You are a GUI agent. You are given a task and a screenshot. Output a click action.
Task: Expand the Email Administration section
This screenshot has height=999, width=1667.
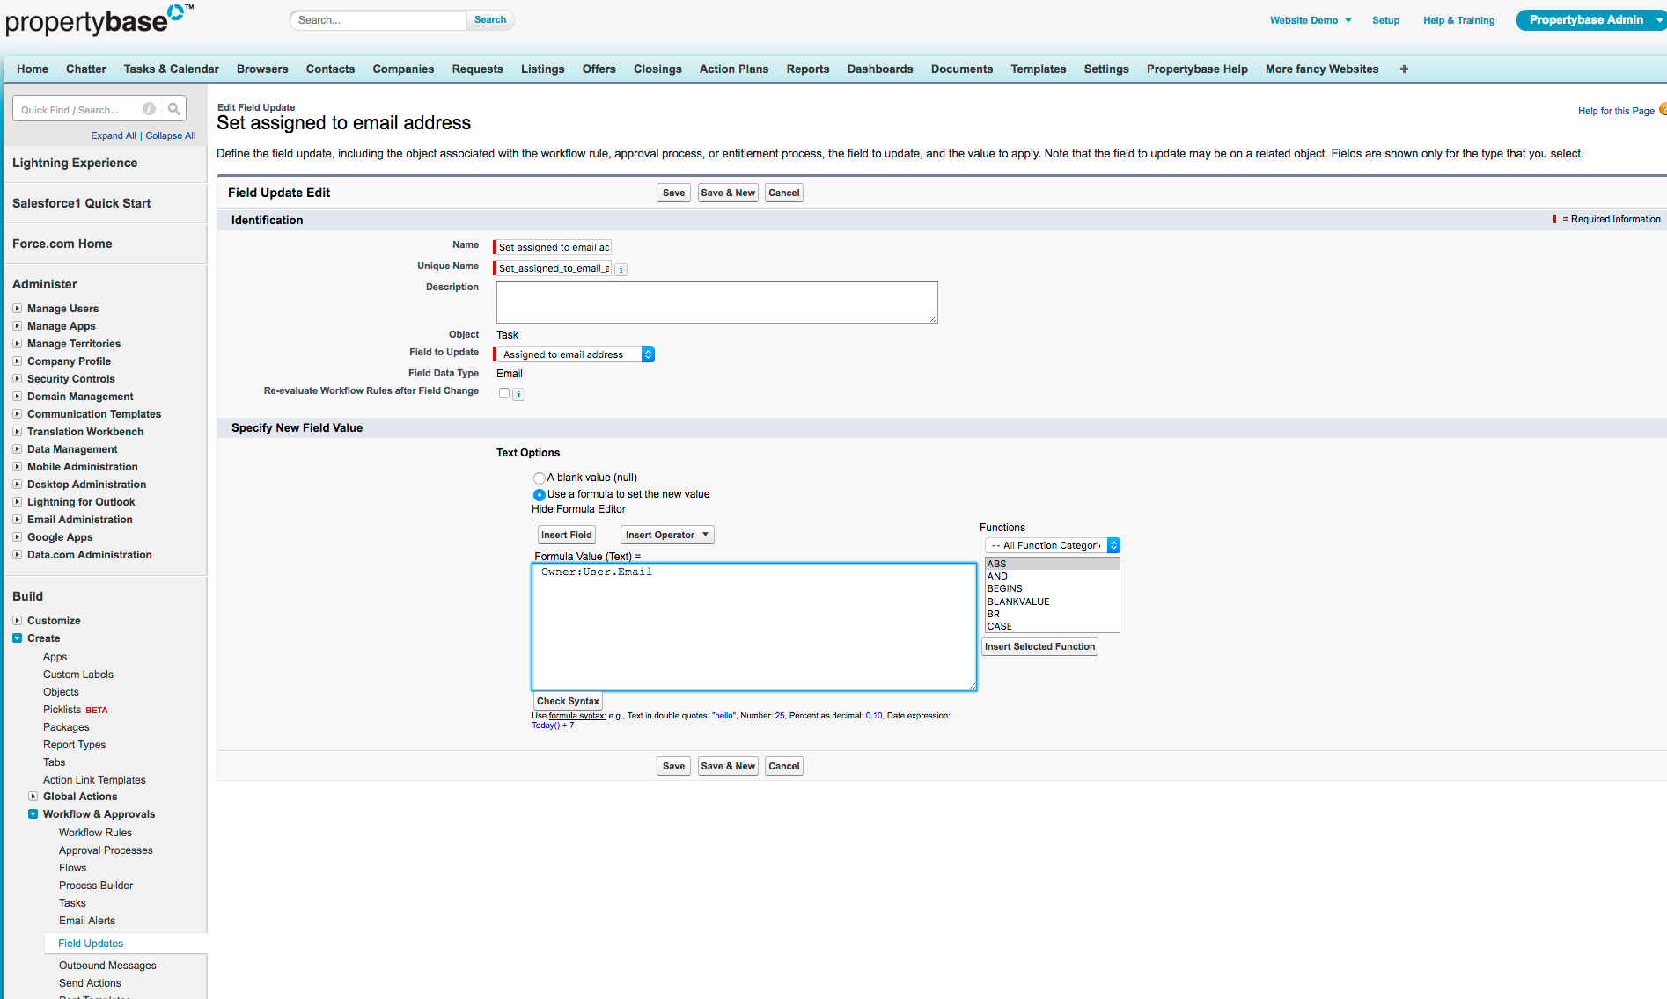pos(17,520)
